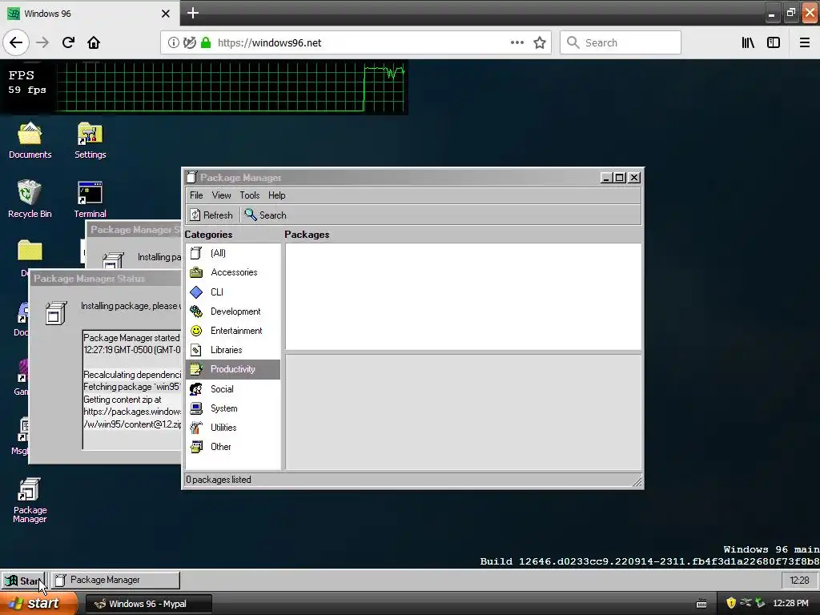Click Windows 96 - Mypal taskbar button
Image resolution: width=820 pixels, height=615 pixels.
click(148, 604)
